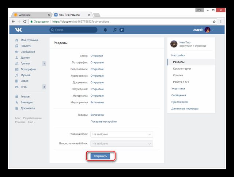Close the Lumpics.ru tab
The height and width of the screenshot is (177, 234).
[49, 15]
